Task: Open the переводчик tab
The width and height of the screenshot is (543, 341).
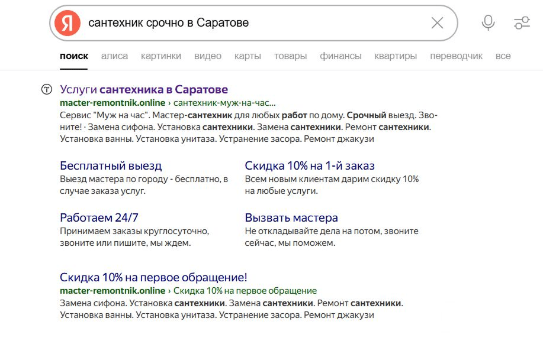Action: (456, 56)
